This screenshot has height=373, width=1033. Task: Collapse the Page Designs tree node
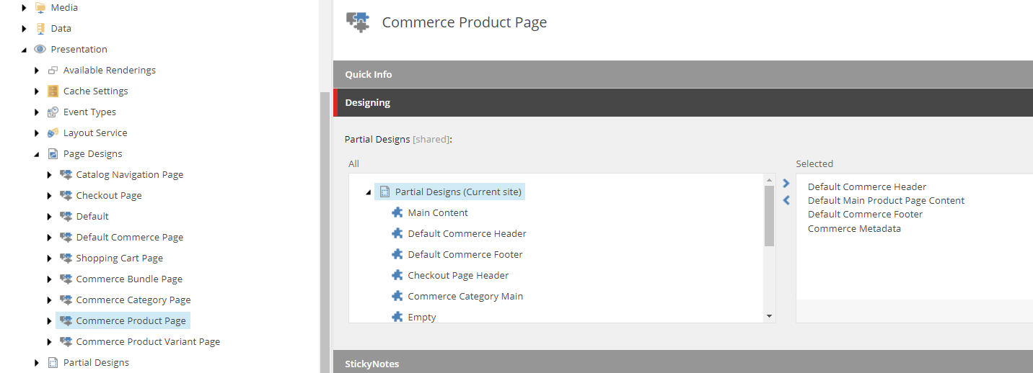[x=37, y=154]
